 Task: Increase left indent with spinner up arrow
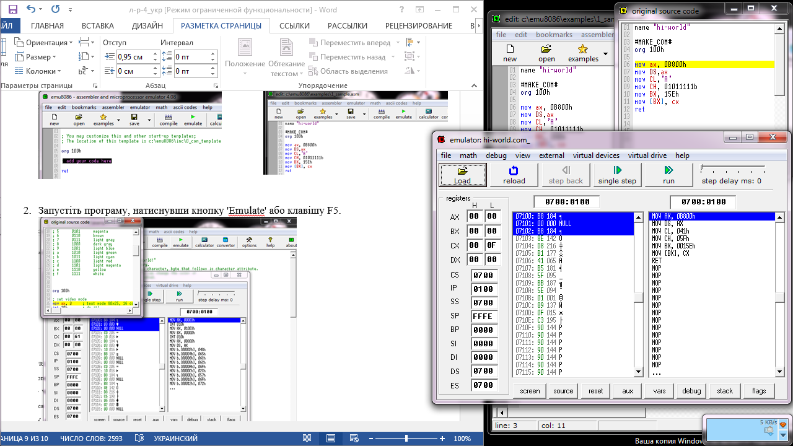click(156, 53)
